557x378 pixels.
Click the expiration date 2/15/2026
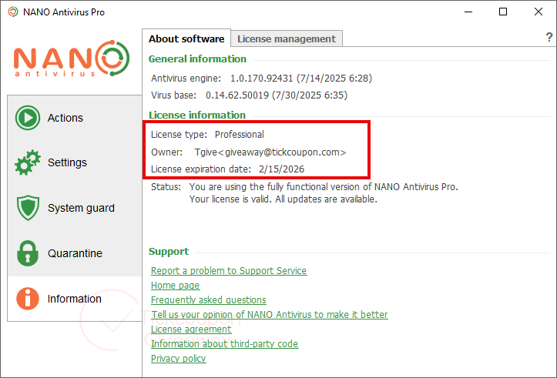click(282, 169)
